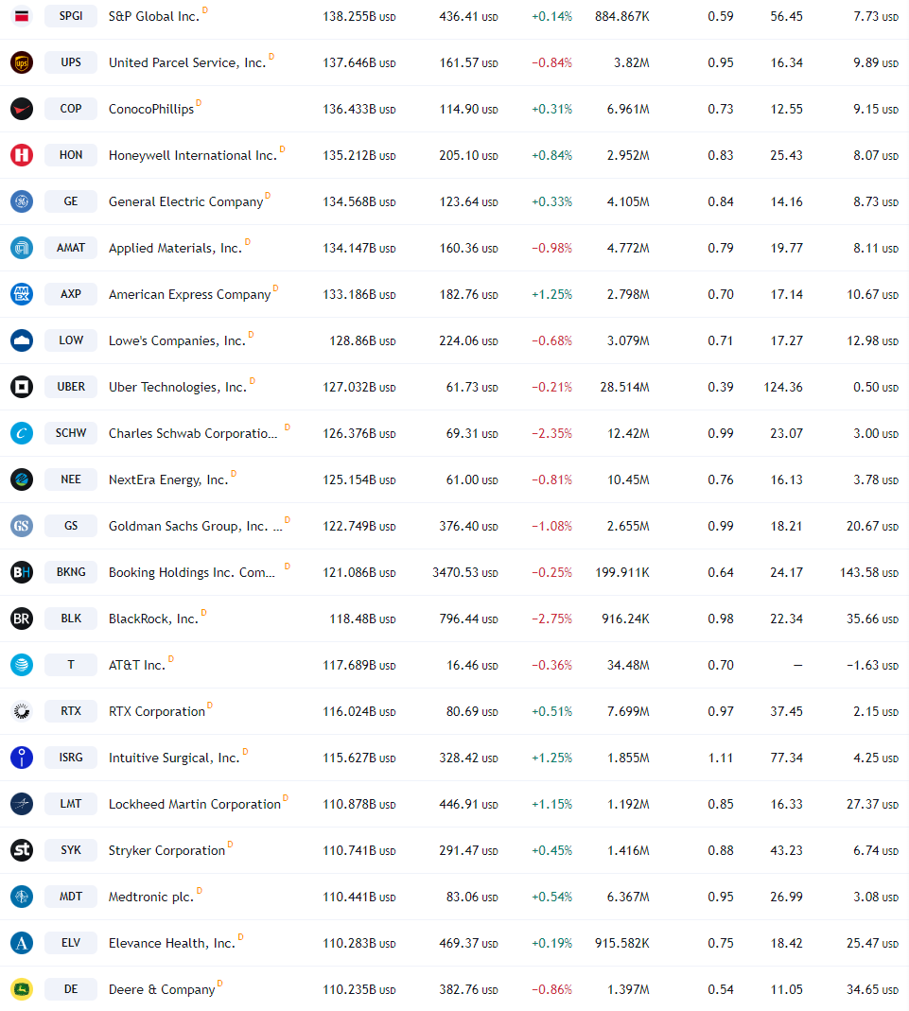Screen dimensions: 909x1011
Task: Click the Stryker logo icon
Action: click(x=22, y=850)
